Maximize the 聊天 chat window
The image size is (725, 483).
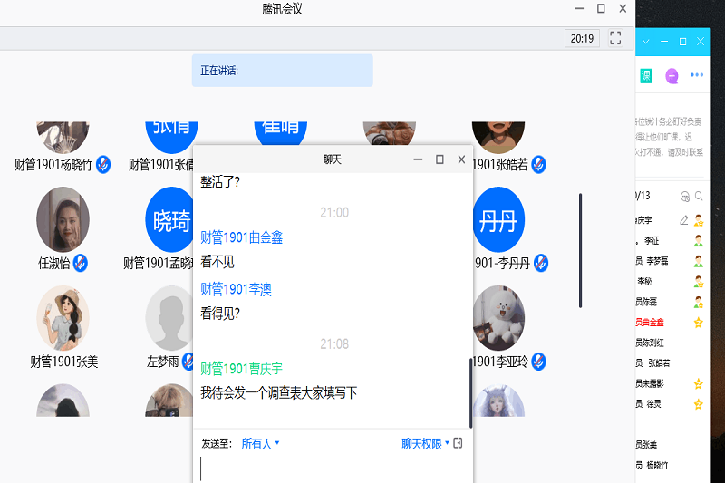tap(440, 159)
